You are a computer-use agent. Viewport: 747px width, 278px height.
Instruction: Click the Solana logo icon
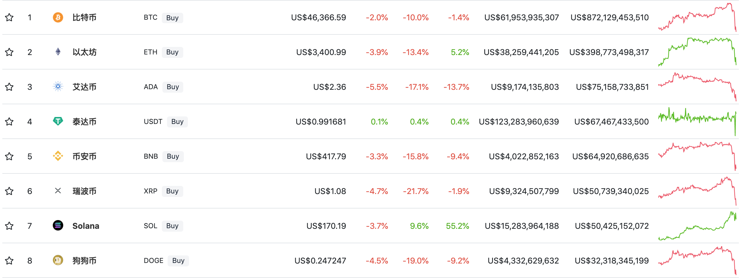[x=58, y=225]
